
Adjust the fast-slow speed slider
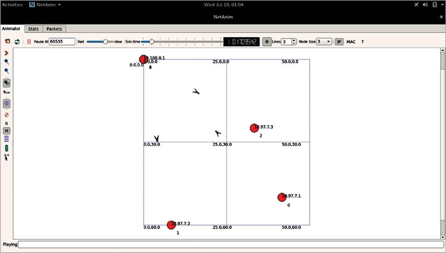coord(100,42)
